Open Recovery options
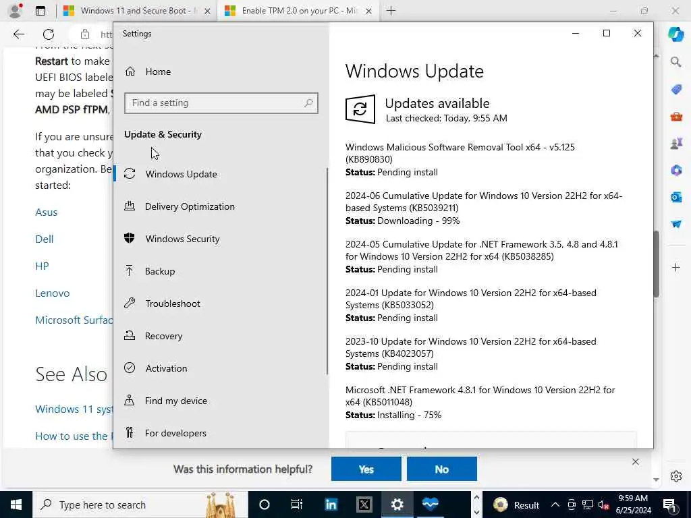691x518 pixels. 163,336
